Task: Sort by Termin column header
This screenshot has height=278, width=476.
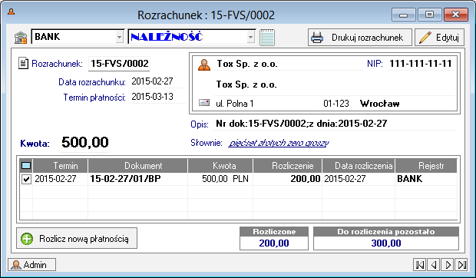Action: pyautogui.click(x=60, y=166)
